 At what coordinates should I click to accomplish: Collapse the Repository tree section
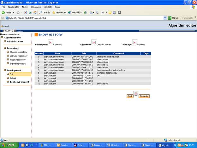click(5, 48)
